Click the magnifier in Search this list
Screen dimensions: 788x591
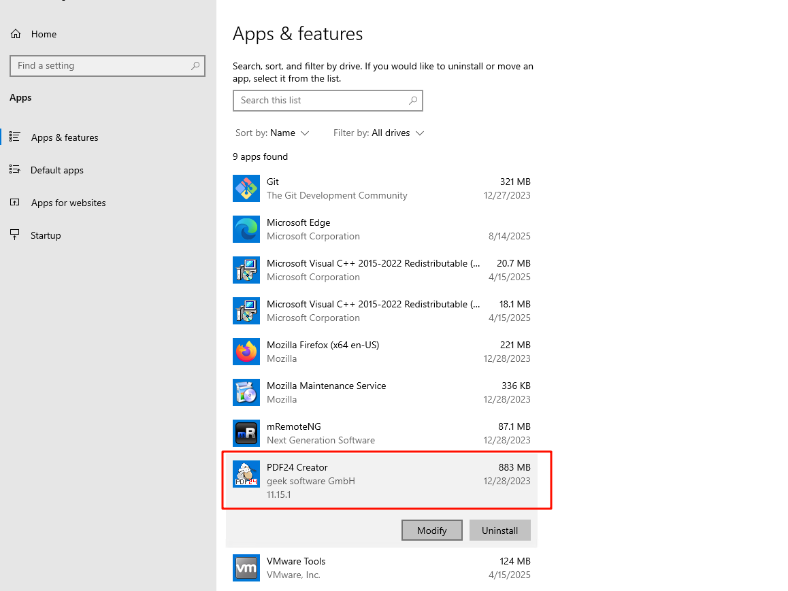(412, 101)
